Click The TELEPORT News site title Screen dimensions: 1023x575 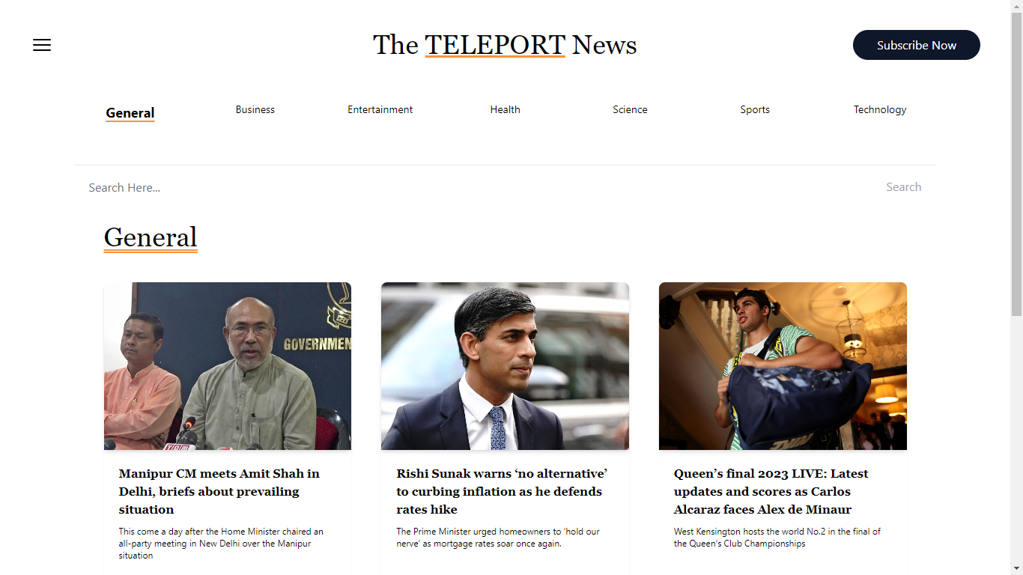pos(505,45)
